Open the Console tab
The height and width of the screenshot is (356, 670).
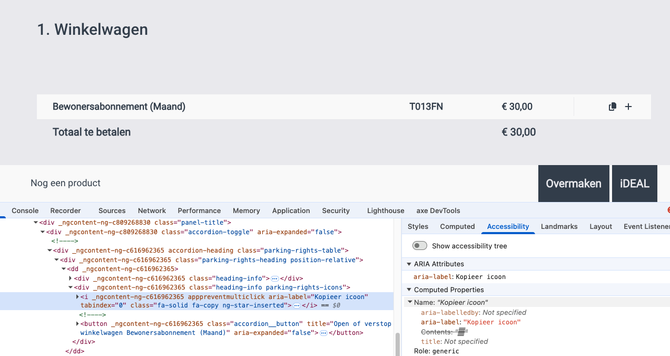25,210
